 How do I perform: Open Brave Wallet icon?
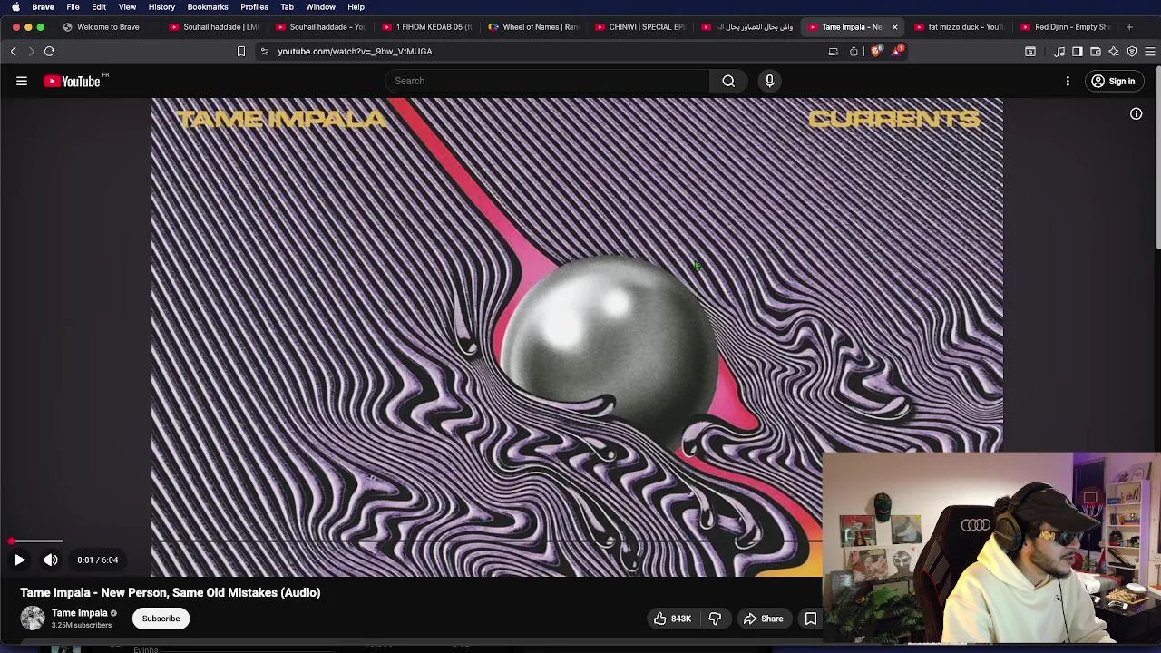click(1096, 52)
